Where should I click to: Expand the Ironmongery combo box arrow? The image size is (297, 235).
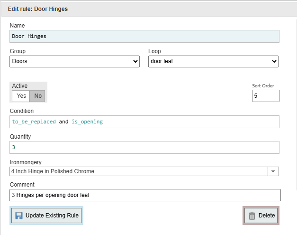(273, 171)
